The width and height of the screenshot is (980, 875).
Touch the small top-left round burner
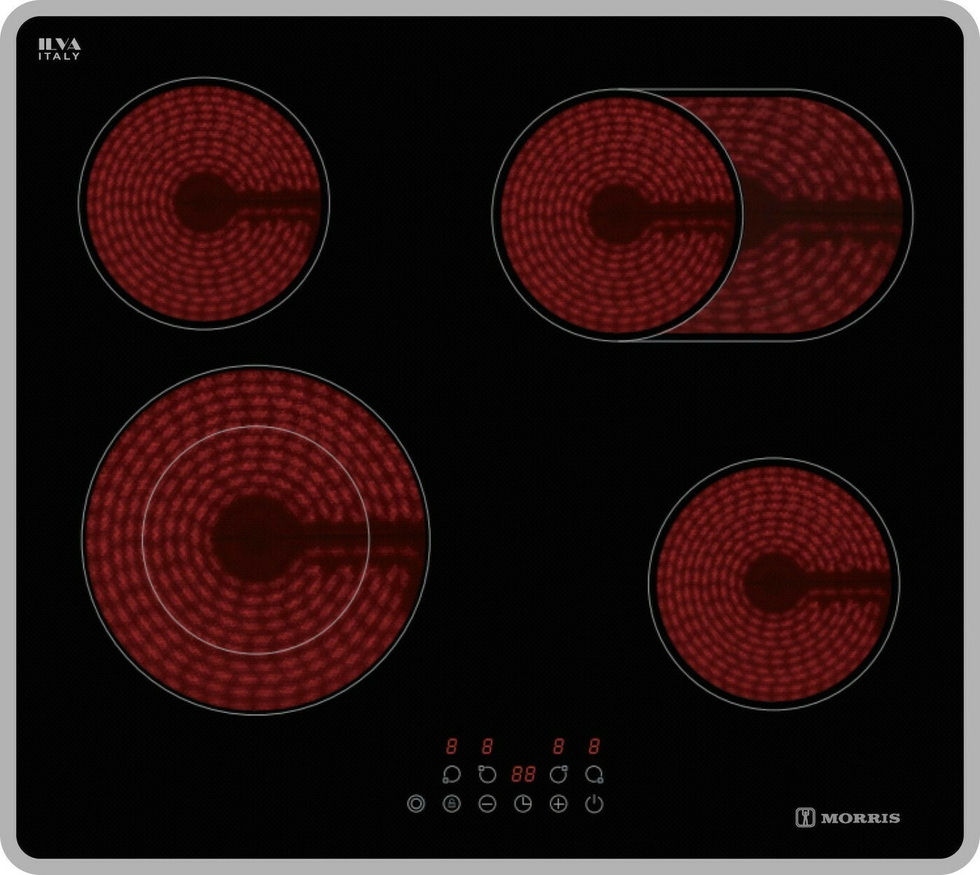(x=203, y=203)
